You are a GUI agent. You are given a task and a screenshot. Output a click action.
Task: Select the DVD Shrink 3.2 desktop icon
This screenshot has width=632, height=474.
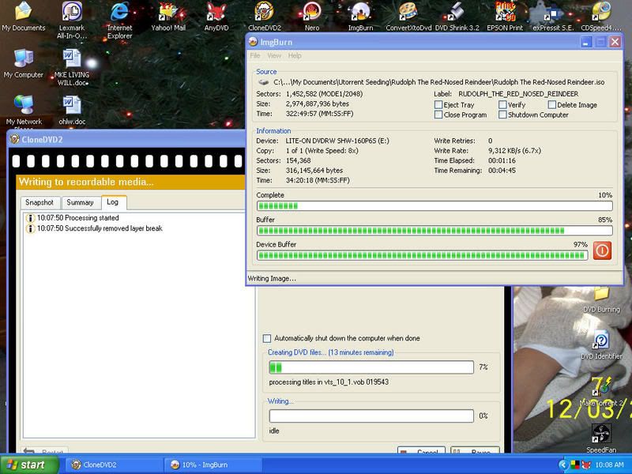tap(457, 16)
